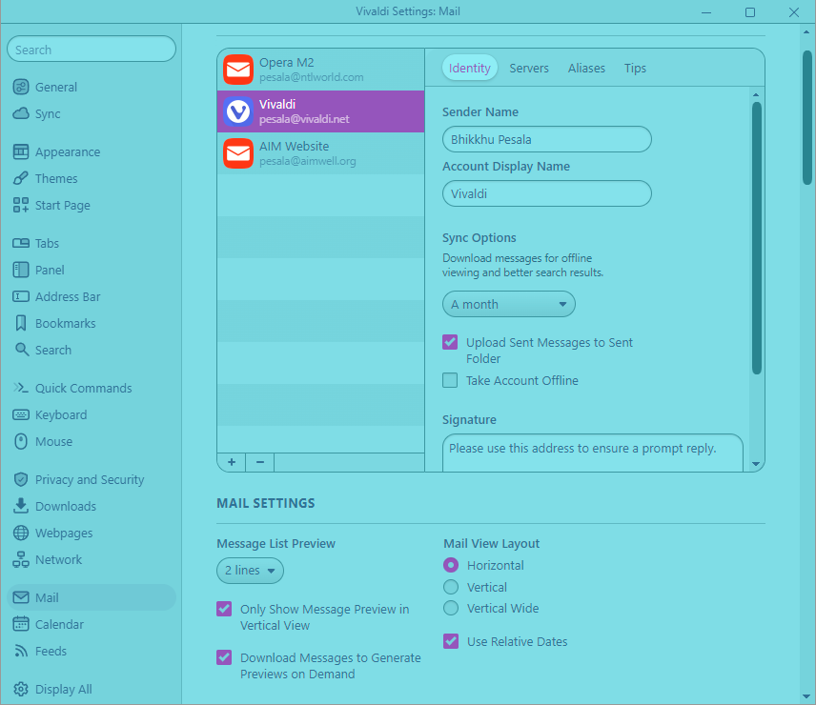The height and width of the screenshot is (705, 816).
Task: Click the Downloads arrow icon
Action: coord(21,507)
